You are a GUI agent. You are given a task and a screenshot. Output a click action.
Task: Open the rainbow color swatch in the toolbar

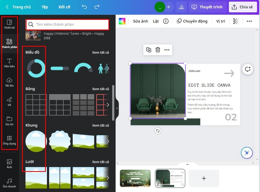tap(122, 21)
